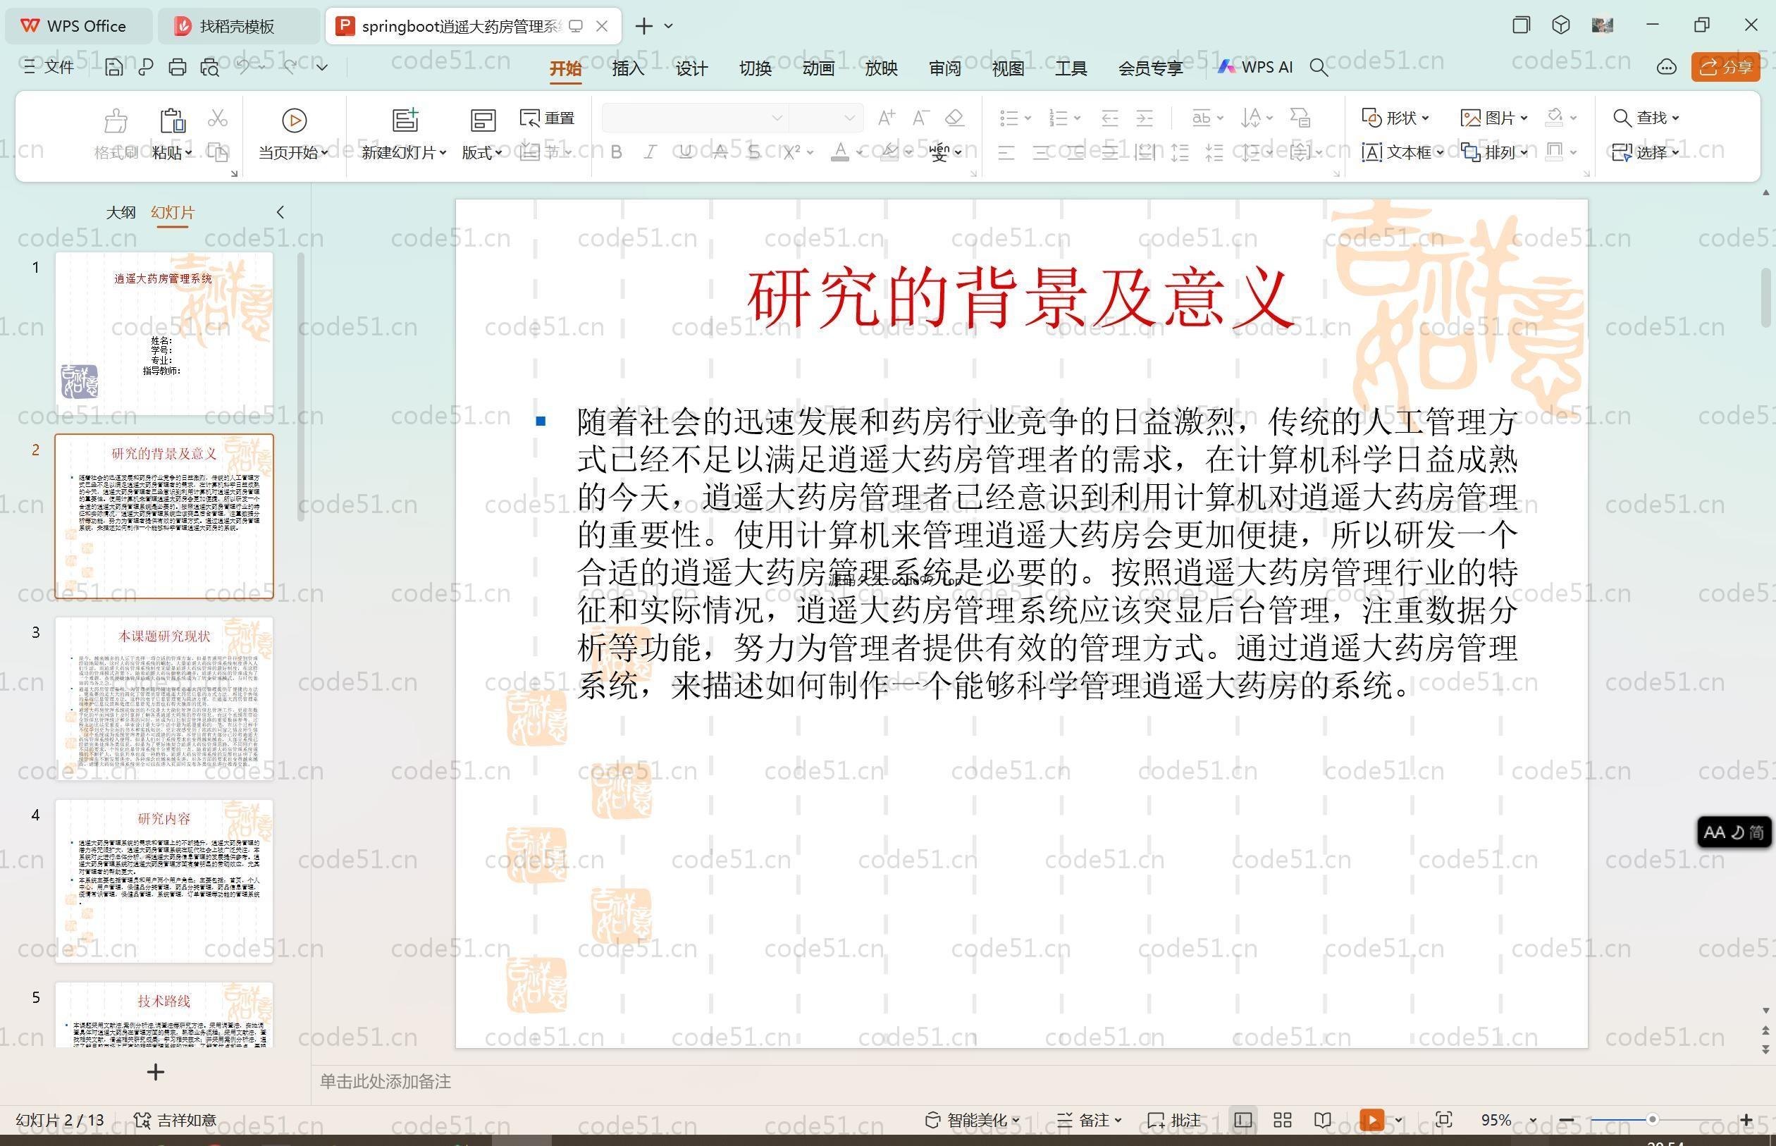Switch to the Design (设计) tab
This screenshot has width=1776, height=1146.
pyautogui.click(x=691, y=68)
